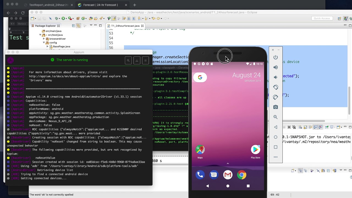Viewport: 352px width, 198px height.
Task: Search Appium server logs
Action: pos(128,61)
